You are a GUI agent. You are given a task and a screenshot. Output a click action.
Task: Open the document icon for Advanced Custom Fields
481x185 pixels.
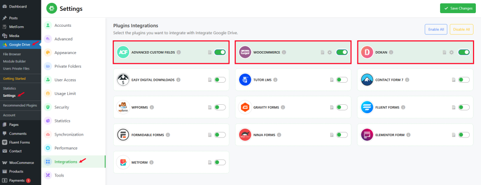(209, 52)
